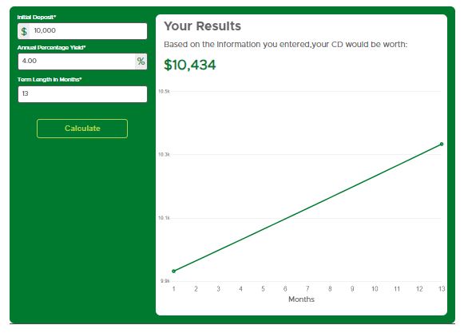Viewport: 464px width, 333px height.
Task: Click the 9.9k y-axis label
Action: pos(165,281)
